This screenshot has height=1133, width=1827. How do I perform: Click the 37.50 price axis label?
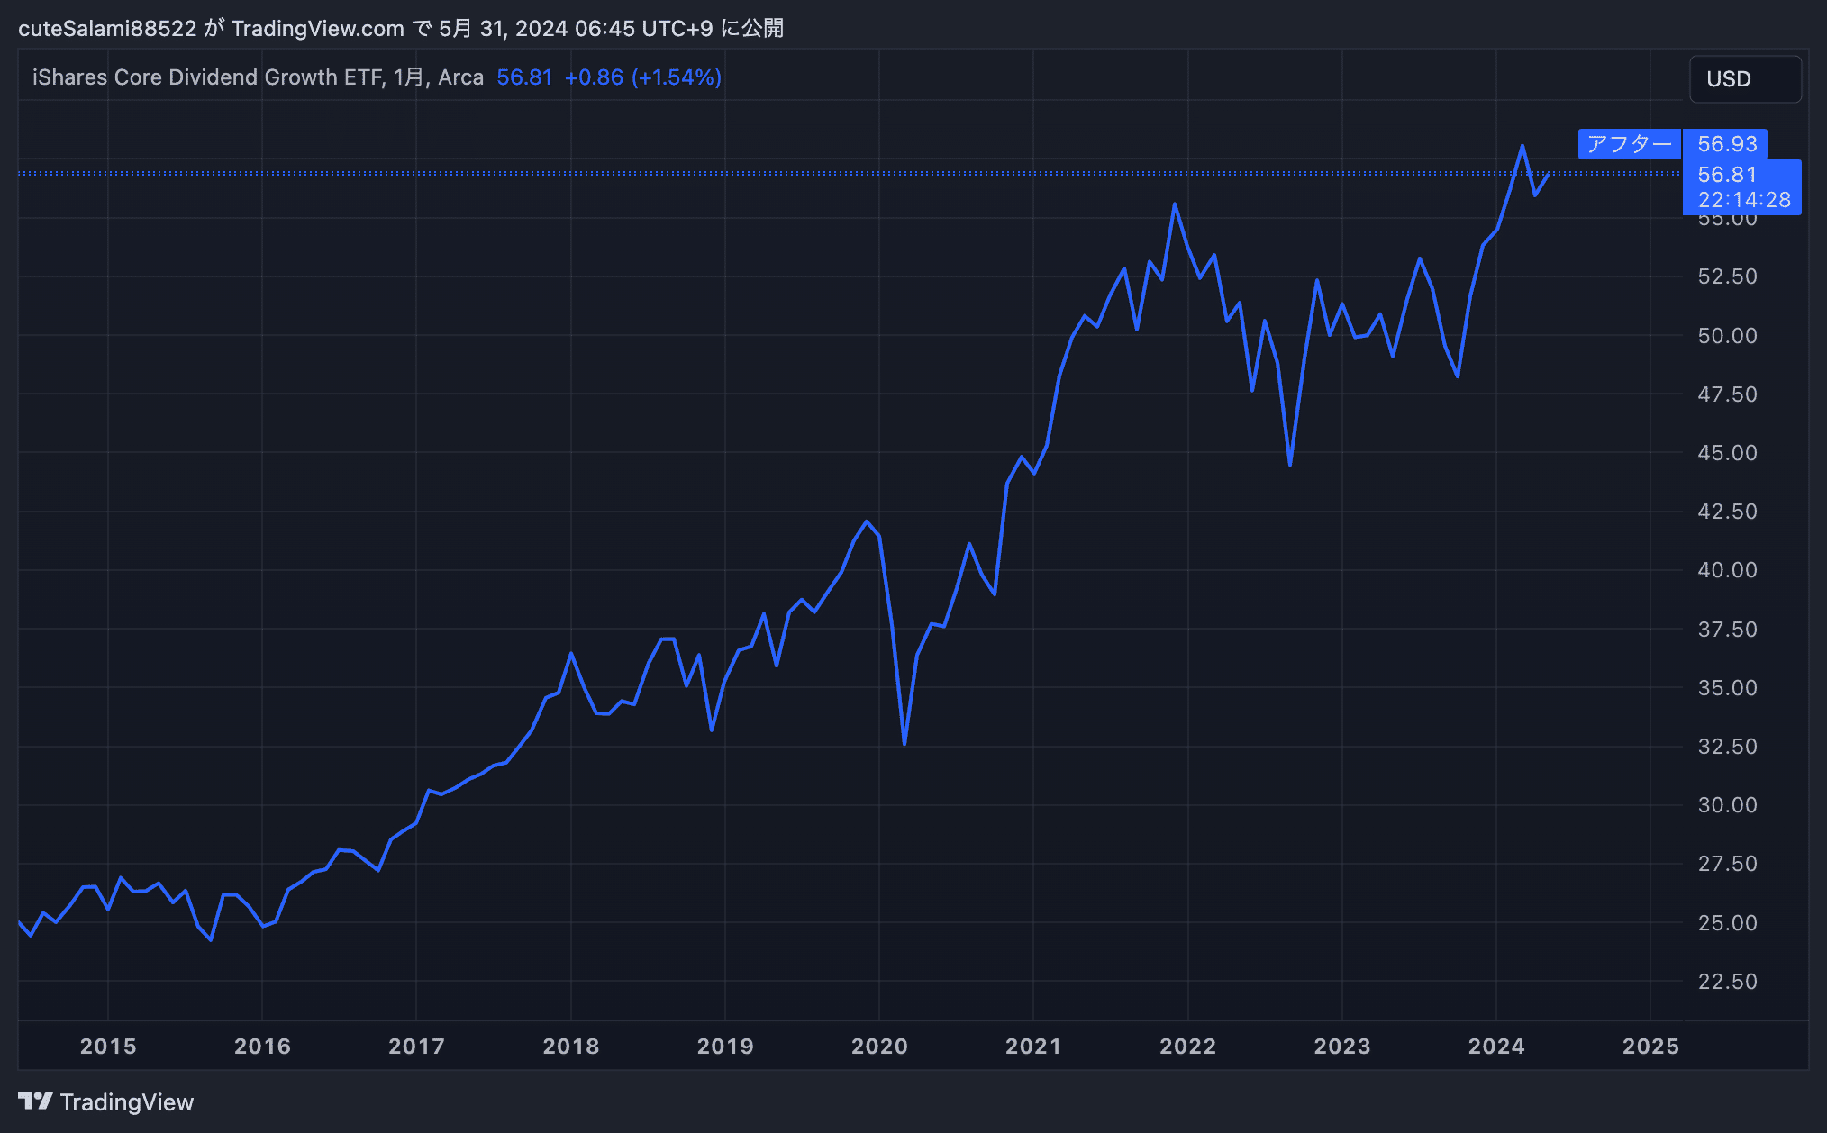[x=1727, y=630]
